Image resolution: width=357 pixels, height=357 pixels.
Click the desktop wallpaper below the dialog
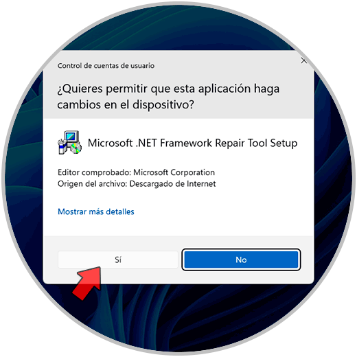click(178, 321)
